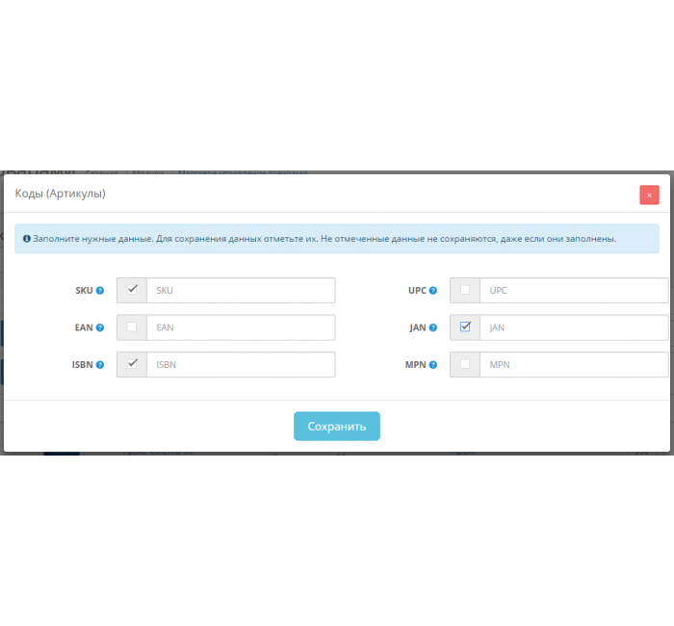
Task: Focus the JAN text field
Action: click(574, 327)
